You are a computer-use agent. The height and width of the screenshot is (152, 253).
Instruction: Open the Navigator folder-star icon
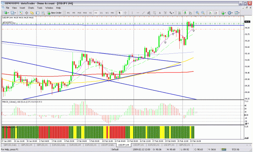tap(32, 13)
